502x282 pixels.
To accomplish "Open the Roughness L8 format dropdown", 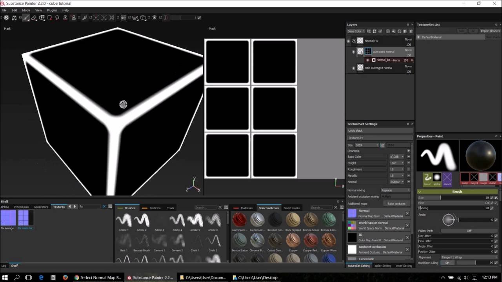I will point(397,169).
